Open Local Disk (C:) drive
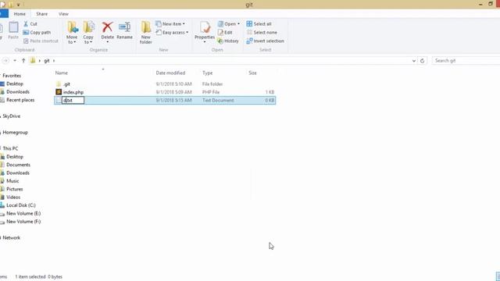The height and width of the screenshot is (281, 500). click(x=21, y=205)
